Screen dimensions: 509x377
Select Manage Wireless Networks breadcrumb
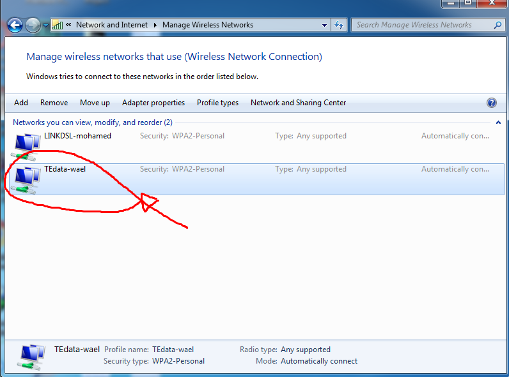pos(208,25)
